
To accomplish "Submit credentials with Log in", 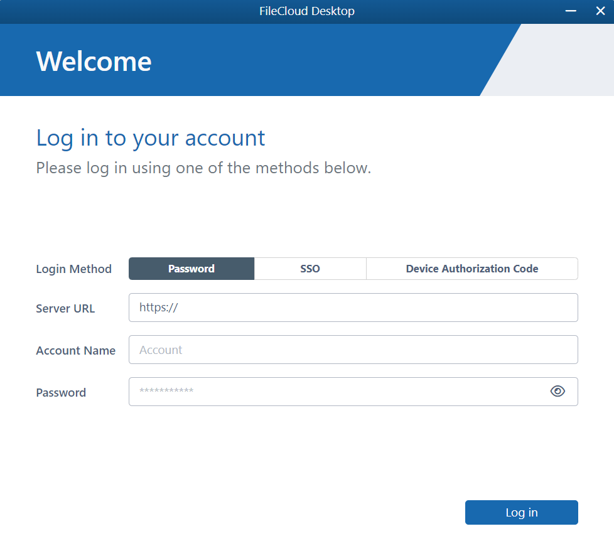I will coord(521,512).
